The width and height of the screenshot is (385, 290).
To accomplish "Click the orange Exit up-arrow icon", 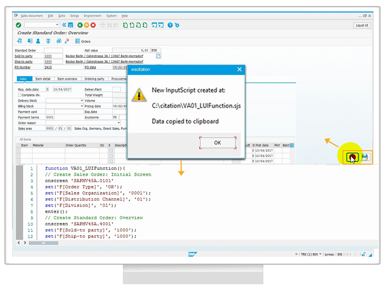I will pos(86,25).
